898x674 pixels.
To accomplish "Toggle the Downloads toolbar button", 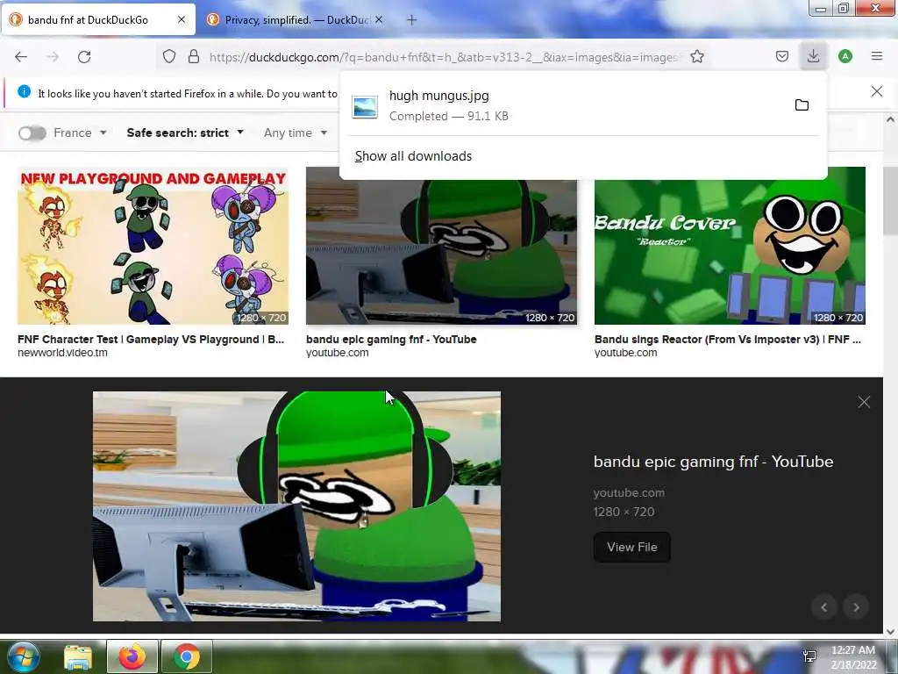I will coord(813,56).
